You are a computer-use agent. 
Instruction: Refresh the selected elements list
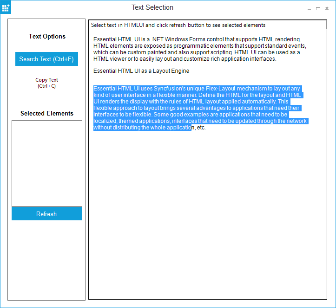[46, 214]
